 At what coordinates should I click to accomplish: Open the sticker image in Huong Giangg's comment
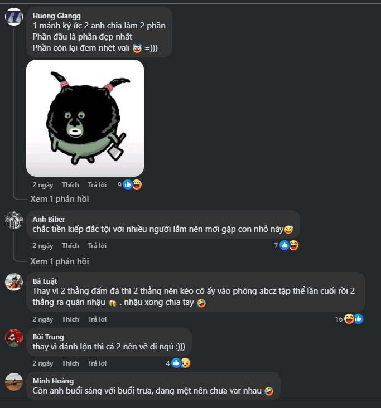(x=85, y=118)
